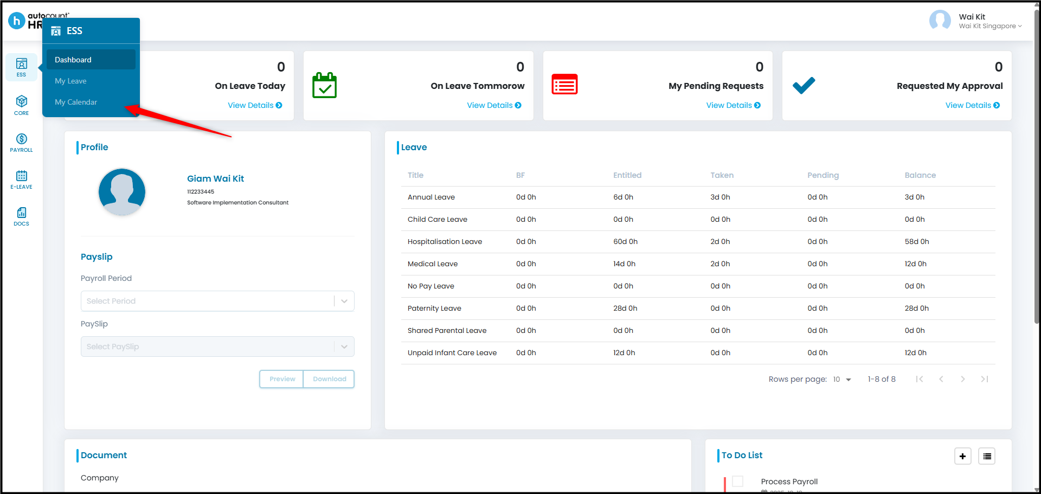This screenshot has height=494, width=1041.
Task: Open the Select PaySlip dropdown
Action: tap(217, 347)
